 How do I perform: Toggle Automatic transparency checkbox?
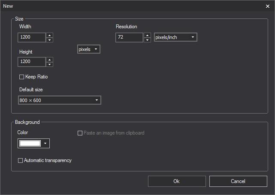(x=20, y=161)
